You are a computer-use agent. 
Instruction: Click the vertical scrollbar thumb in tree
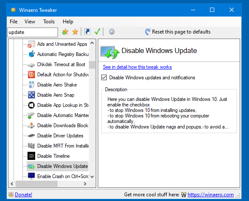[92, 65]
